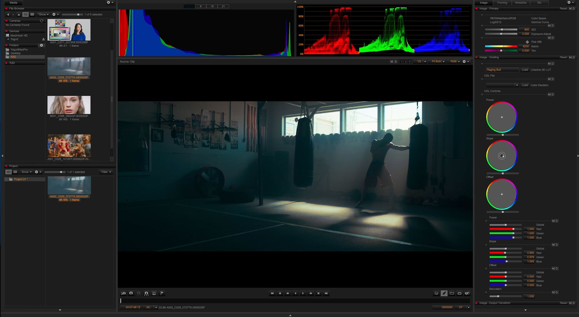Click Reset D for Image : Grading
The height and width of the screenshot is (317, 579).
pyautogui.click(x=574, y=57)
